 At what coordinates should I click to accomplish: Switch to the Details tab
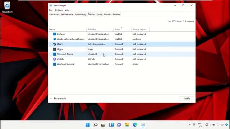click(x=107, y=14)
